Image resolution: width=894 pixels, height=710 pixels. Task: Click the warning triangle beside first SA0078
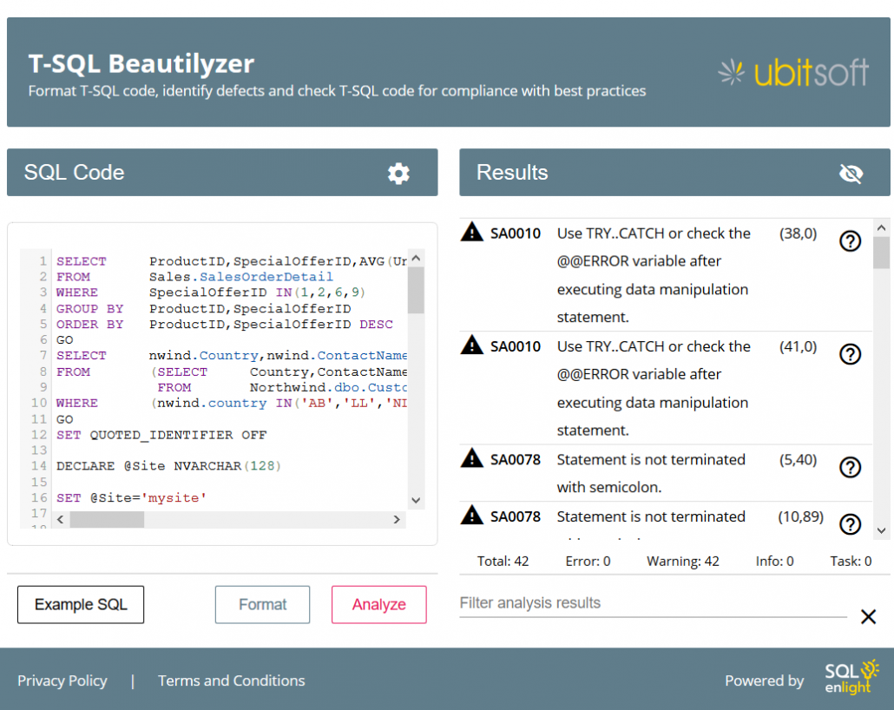click(x=471, y=458)
